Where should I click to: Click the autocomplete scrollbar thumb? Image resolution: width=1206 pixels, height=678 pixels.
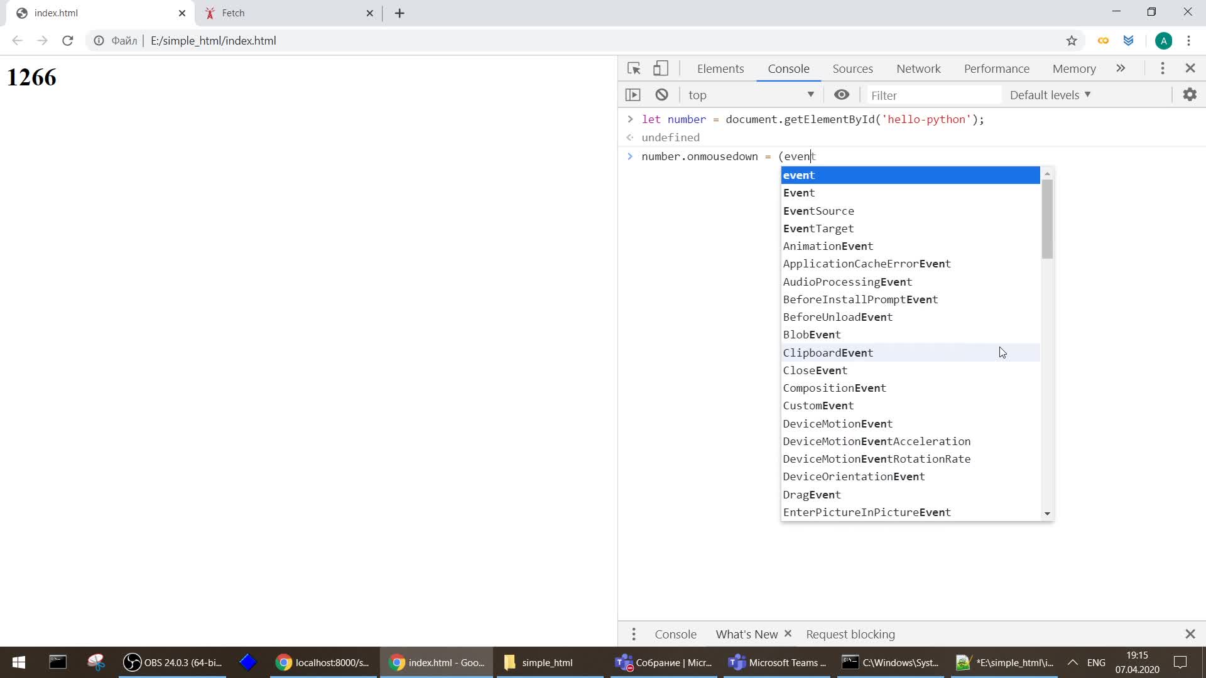pyautogui.click(x=1047, y=219)
